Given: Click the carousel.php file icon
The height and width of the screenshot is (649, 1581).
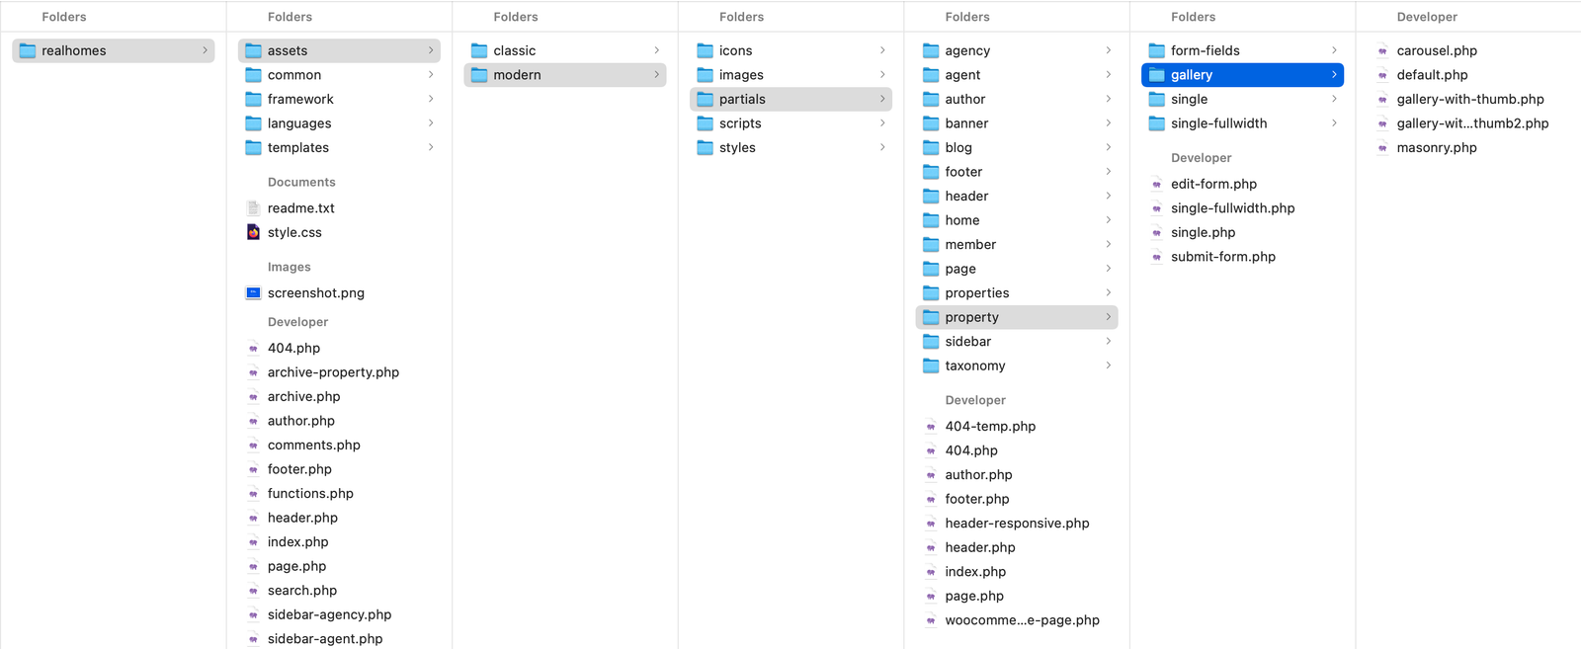Looking at the screenshot, I should 1382,50.
